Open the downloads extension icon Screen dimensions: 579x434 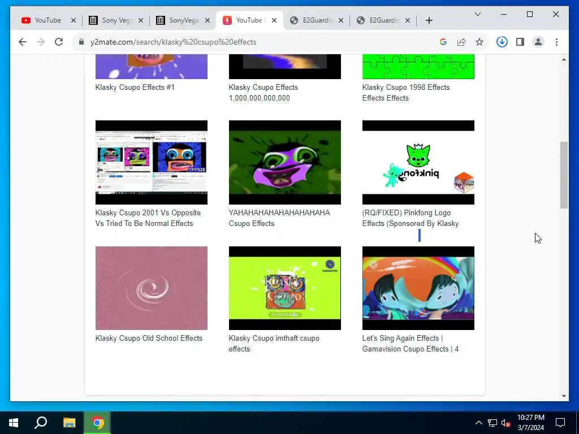click(x=502, y=42)
